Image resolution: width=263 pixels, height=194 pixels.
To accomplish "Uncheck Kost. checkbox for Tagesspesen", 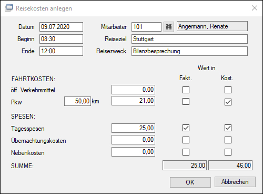I will pos(228,128).
